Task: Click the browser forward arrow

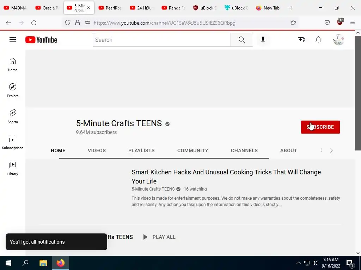Action: [x=21, y=23]
